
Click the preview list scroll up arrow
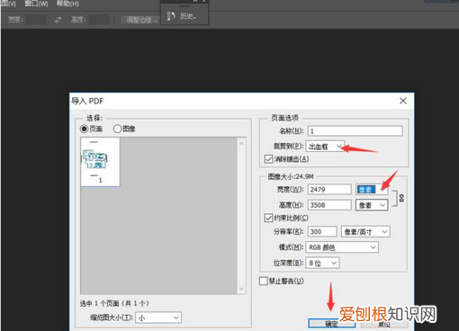[x=241, y=143]
